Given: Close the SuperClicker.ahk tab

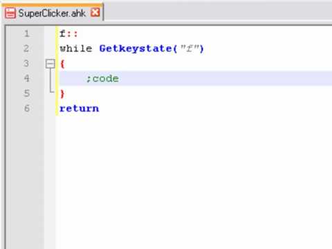Looking at the screenshot, I should [95, 12].
